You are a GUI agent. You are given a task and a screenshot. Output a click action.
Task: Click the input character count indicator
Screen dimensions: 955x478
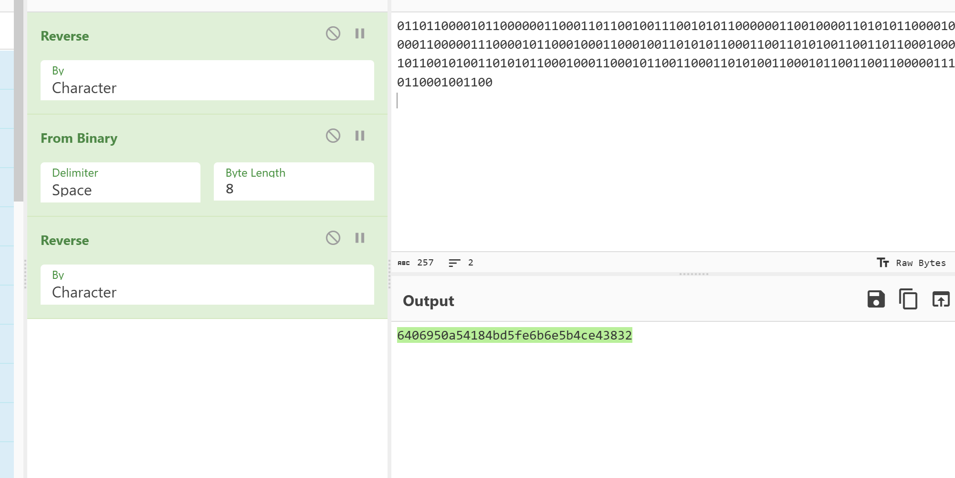[416, 263]
